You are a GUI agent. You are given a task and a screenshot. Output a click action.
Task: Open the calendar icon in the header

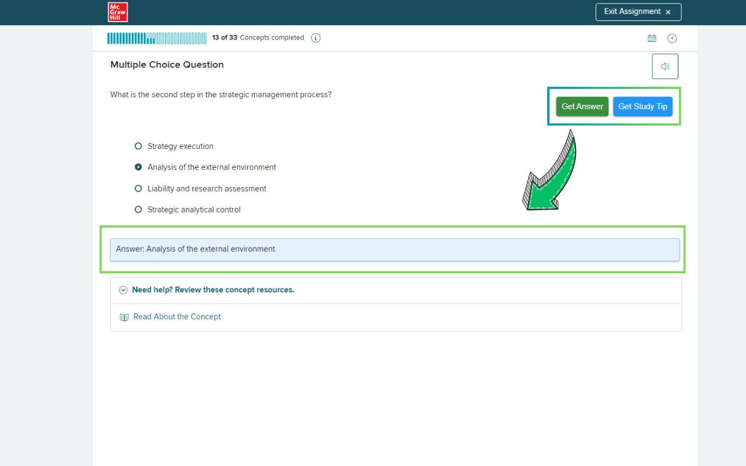pyautogui.click(x=652, y=38)
